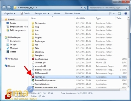Viewport: 131px width, 101px height.
Task: Open Images library
Action: tap(12, 45)
